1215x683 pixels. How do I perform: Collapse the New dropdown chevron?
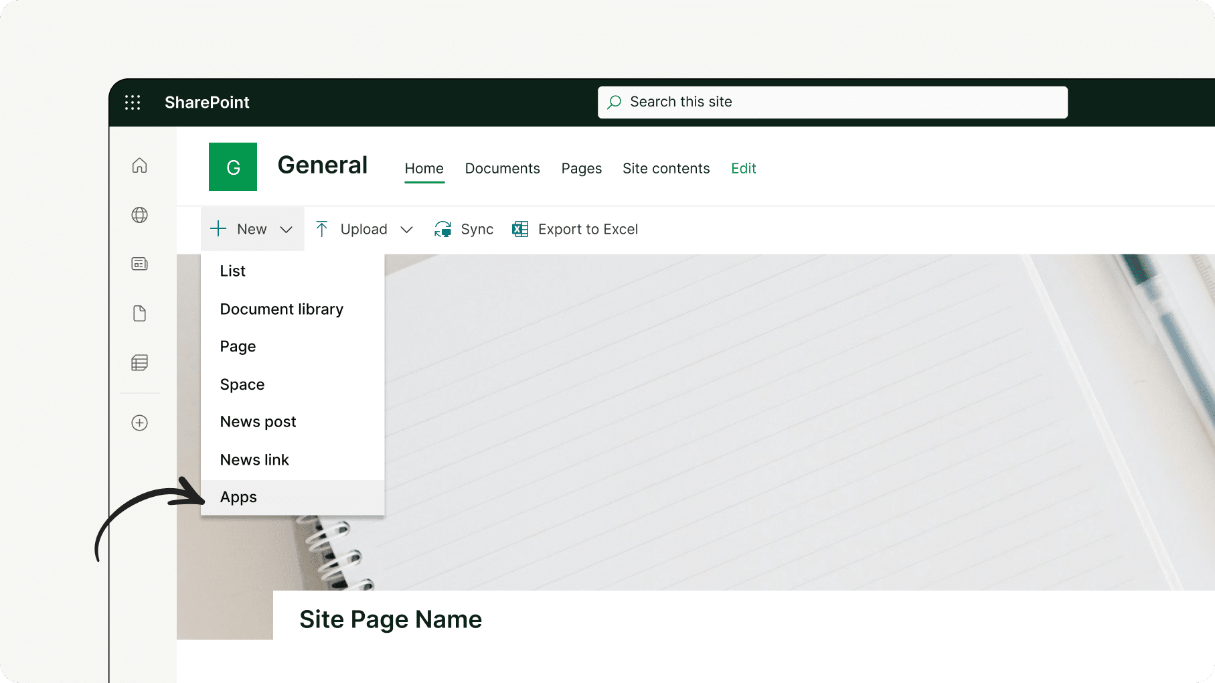click(286, 230)
